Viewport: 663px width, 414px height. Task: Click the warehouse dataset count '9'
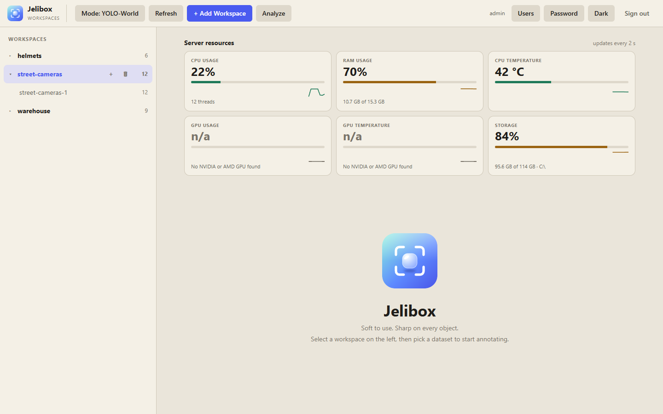click(146, 111)
